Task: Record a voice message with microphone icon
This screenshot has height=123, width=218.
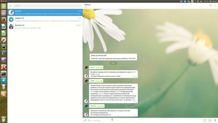Action: click(215, 120)
